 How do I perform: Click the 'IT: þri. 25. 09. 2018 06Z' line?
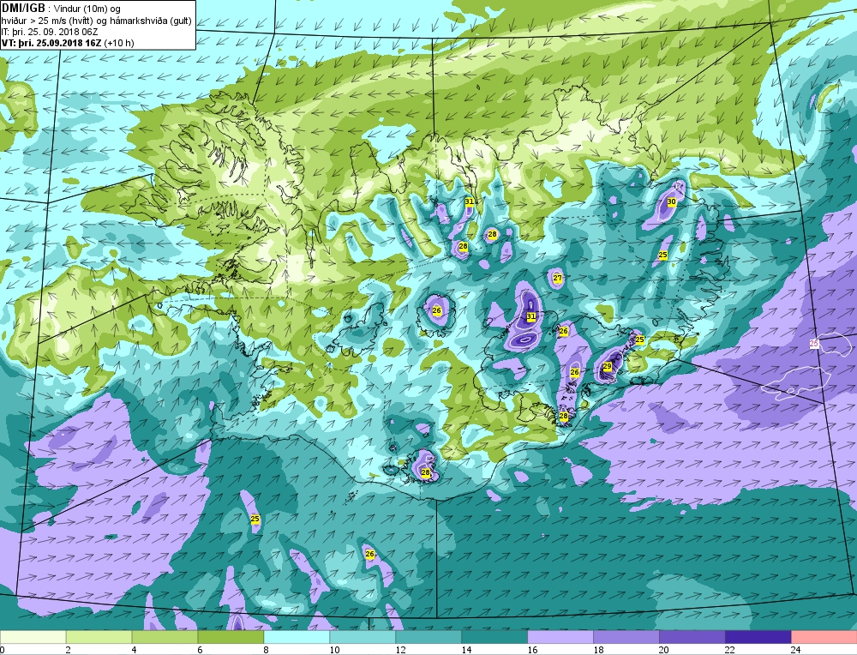(x=51, y=32)
